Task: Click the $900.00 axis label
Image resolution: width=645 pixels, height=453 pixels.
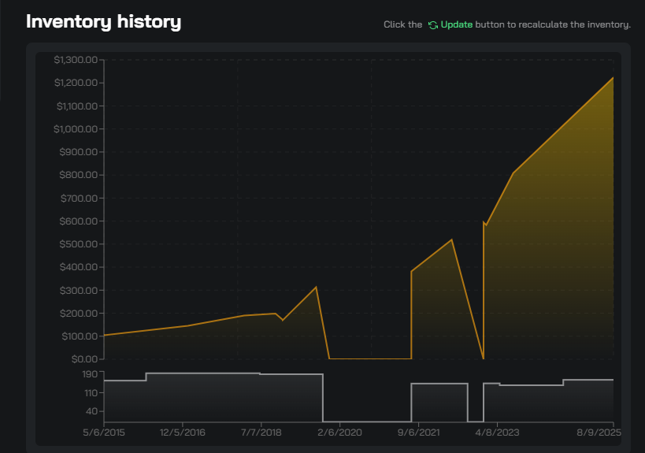Action: click(79, 152)
